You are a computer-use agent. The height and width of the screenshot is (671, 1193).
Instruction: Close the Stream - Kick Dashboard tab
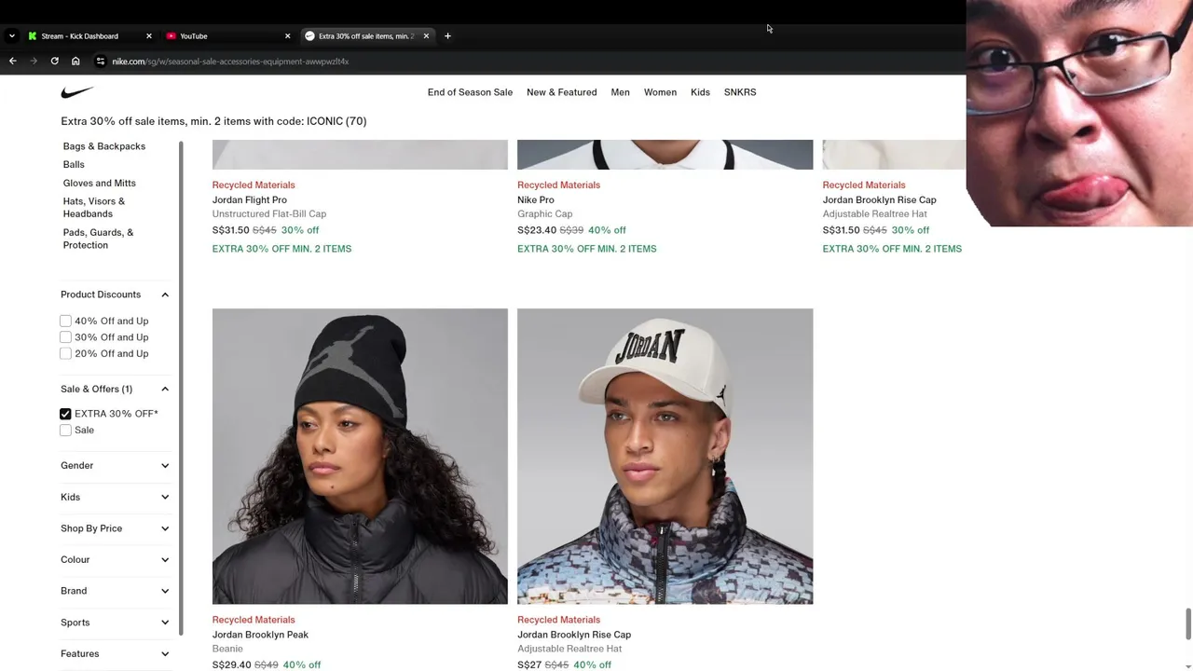[148, 36]
